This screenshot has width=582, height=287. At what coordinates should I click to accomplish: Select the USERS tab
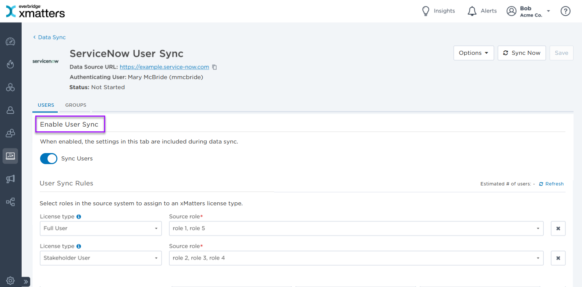46,105
